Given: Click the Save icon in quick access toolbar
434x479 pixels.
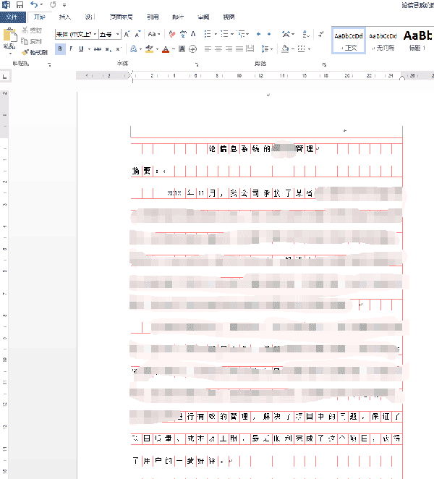Looking at the screenshot, I should click(20, 4).
